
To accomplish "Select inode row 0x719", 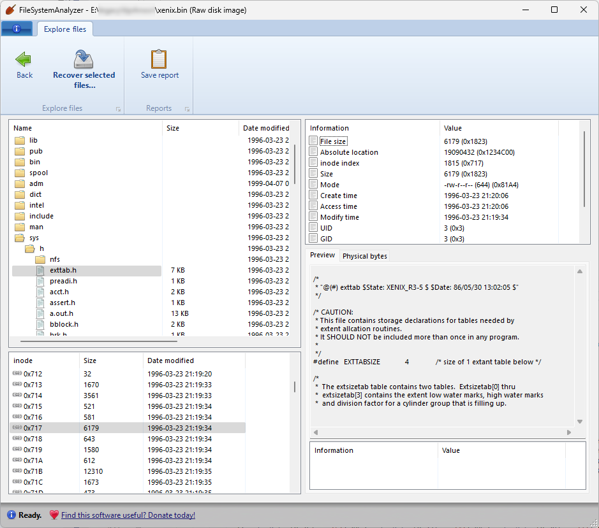I will 128,450.
